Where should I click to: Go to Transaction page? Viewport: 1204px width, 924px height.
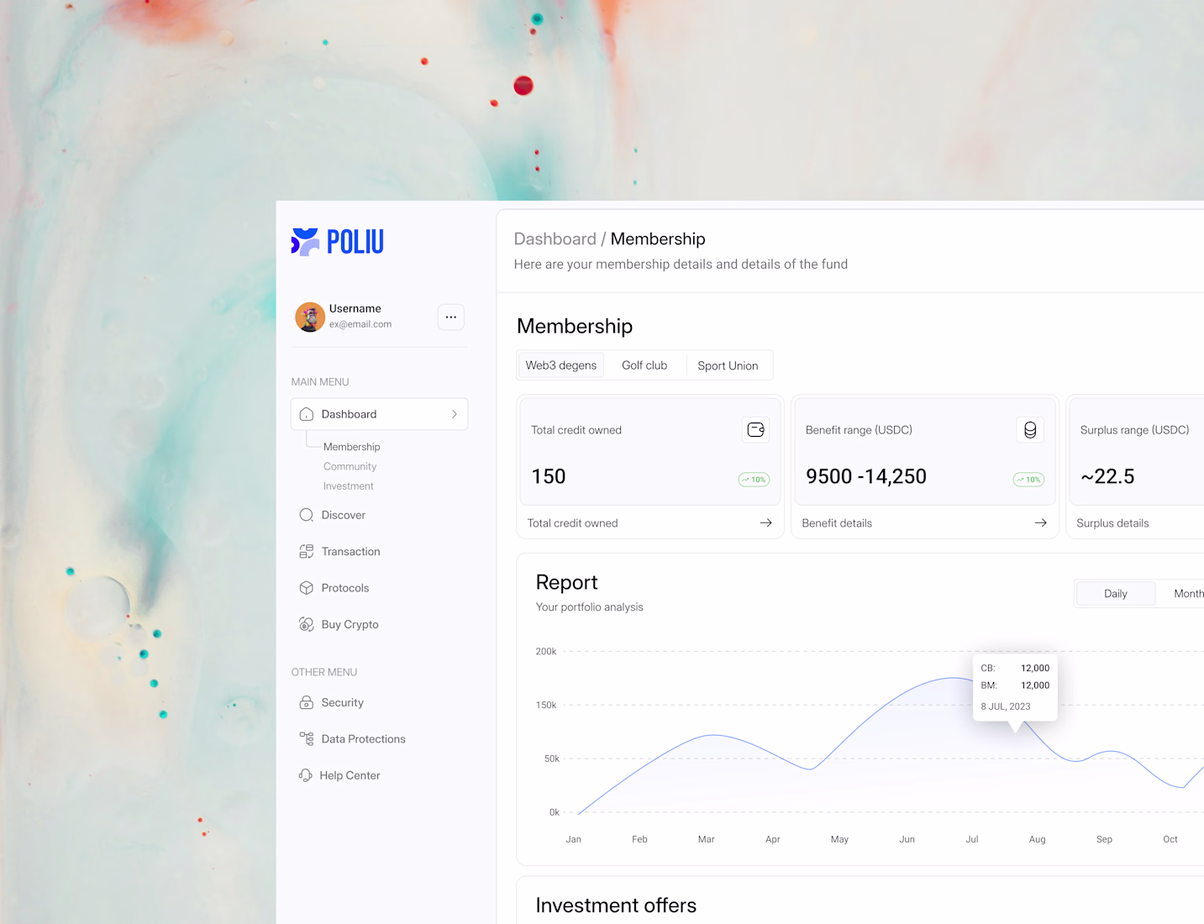point(350,551)
